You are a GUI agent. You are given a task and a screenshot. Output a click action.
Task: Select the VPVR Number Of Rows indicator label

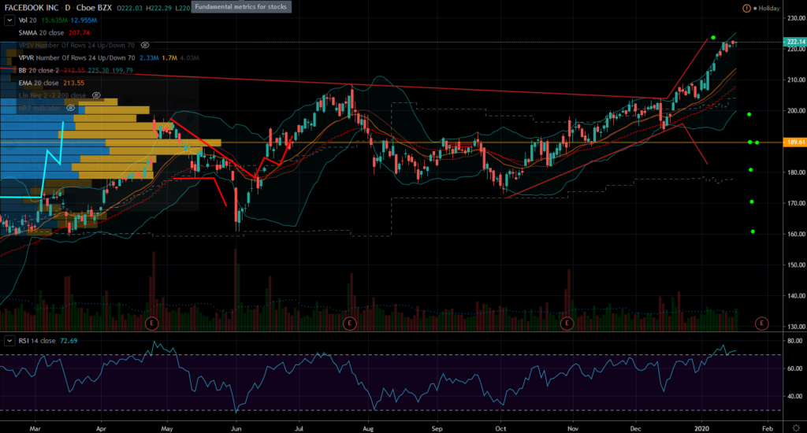point(76,57)
